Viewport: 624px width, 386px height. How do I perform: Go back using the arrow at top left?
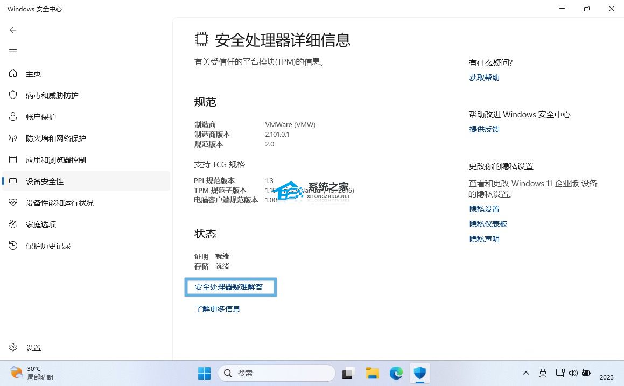[13, 30]
